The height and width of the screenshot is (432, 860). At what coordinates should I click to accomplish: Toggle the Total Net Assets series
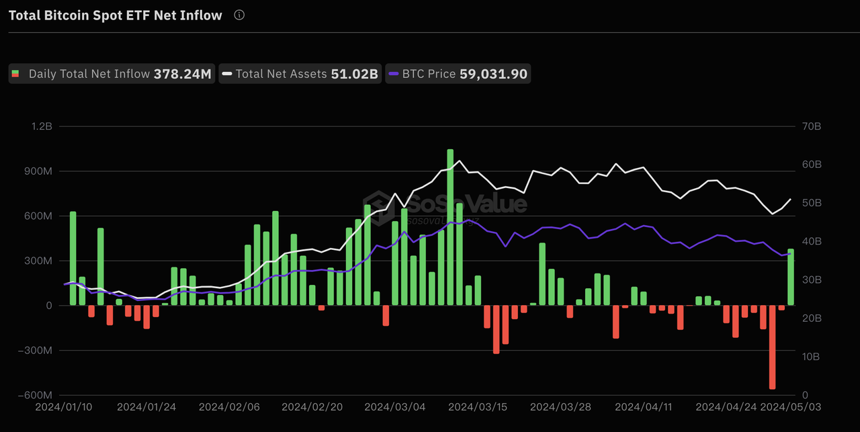299,73
